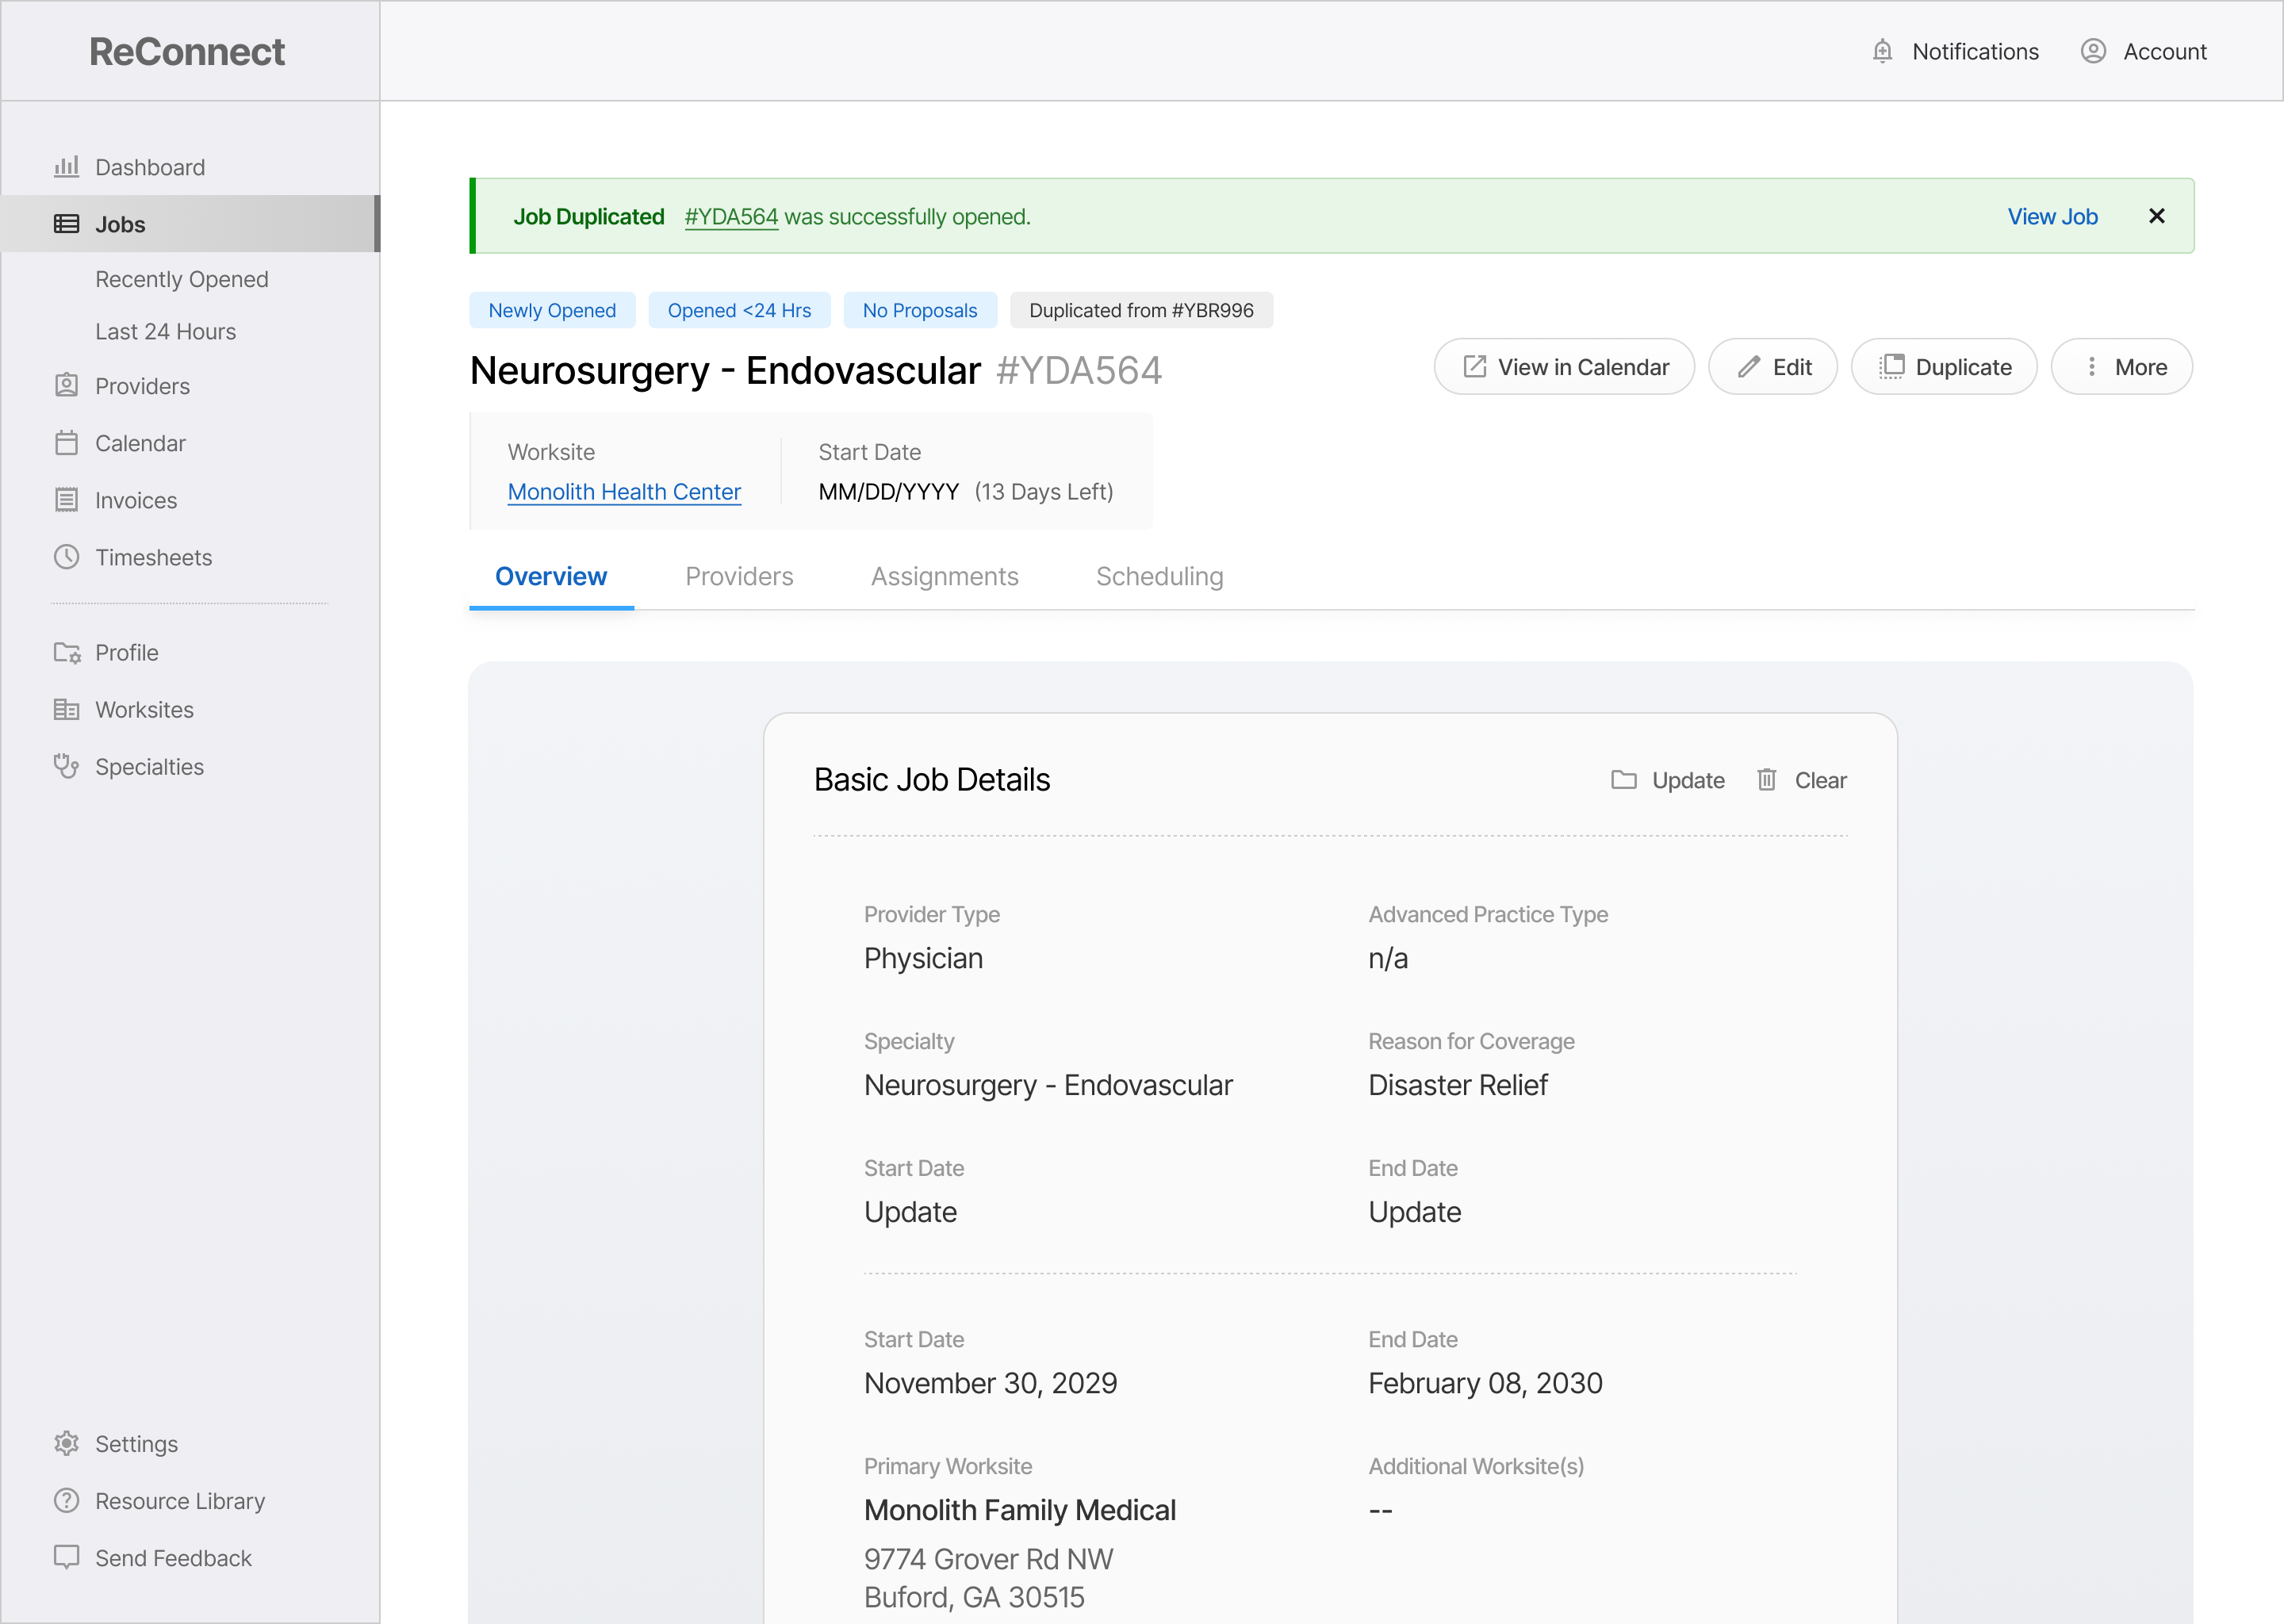The width and height of the screenshot is (2284, 1624).
Task: Switch to the Scheduling tab
Action: click(1159, 577)
